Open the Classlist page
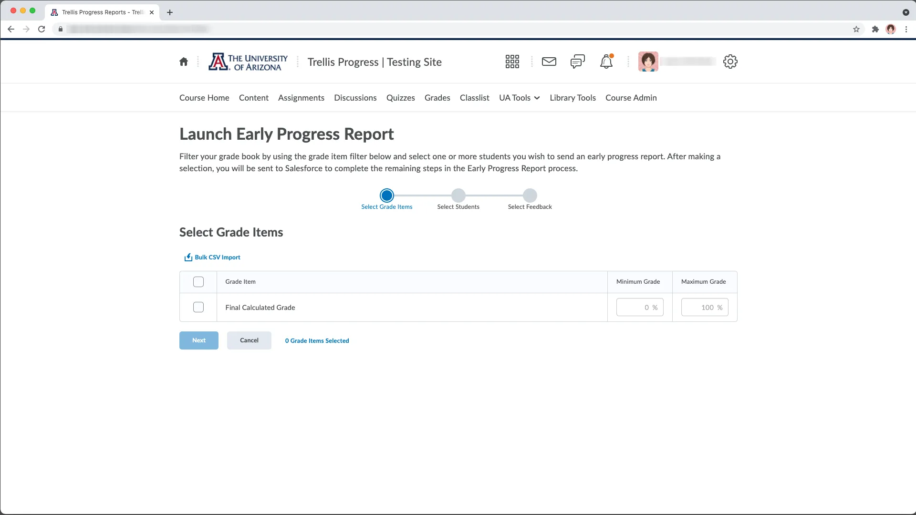This screenshot has height=515, width=916. [475, 98]
